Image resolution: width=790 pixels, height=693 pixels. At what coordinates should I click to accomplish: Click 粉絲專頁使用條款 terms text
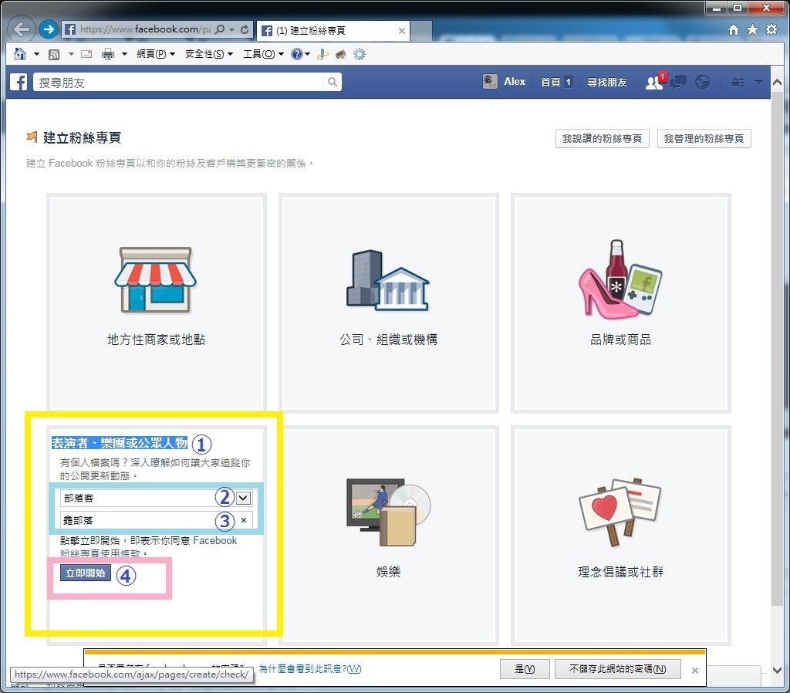point(100,553)
